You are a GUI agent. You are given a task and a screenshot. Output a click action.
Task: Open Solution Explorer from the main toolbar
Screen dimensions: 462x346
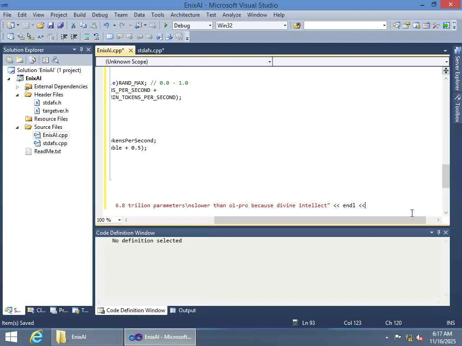click(396, 26)
